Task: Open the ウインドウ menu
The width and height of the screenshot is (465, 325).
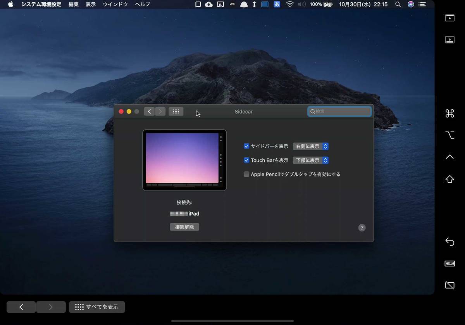Action: click(x=115, y=4)
